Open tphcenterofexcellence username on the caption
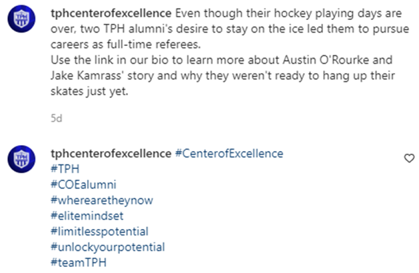This screenshot has height=273, width=419. pos(111,13)
